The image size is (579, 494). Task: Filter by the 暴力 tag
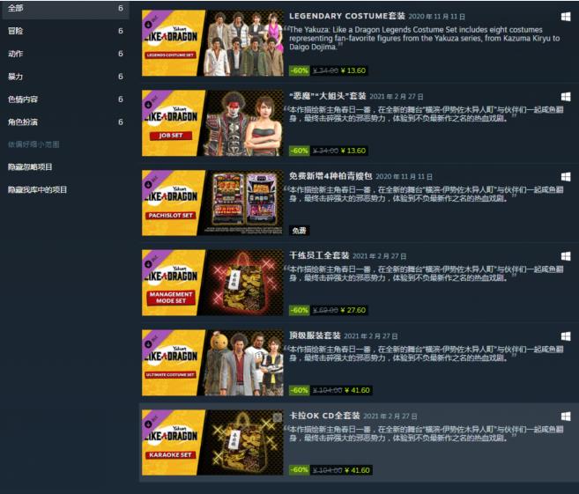pyautogui.click(x=65, y=77)
